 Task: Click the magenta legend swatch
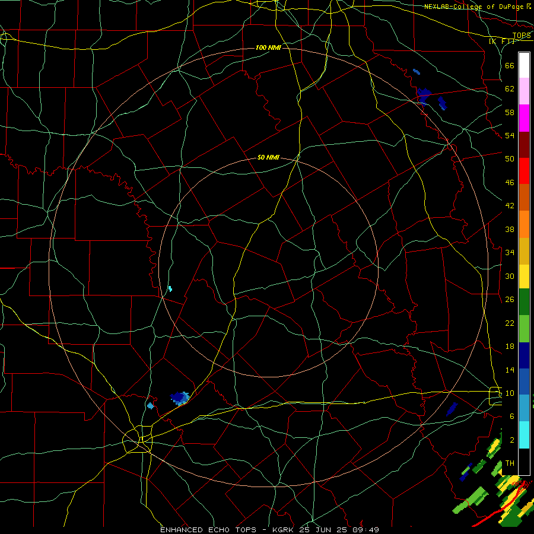pos(524,118)
